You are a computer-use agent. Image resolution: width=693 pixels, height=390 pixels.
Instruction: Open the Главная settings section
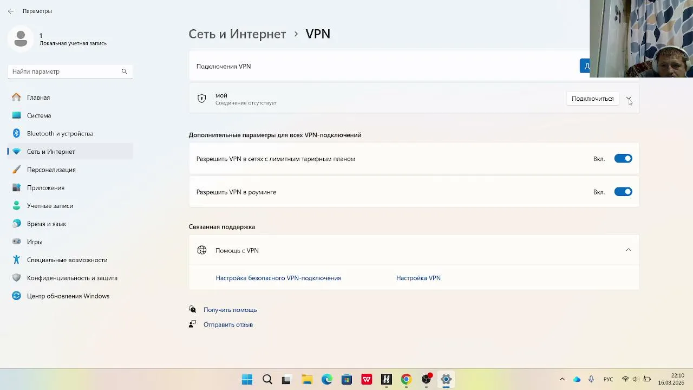[70, 97]
